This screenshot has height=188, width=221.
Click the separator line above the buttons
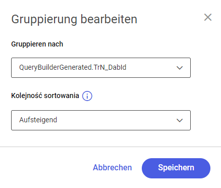(x=111, y=147)
